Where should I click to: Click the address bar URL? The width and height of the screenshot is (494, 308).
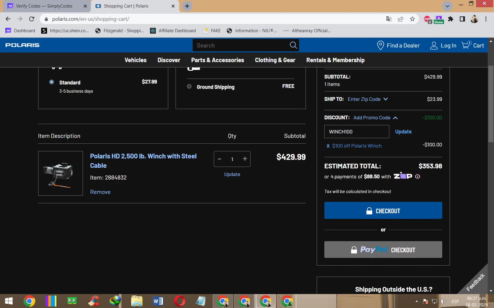coord(91,19)
